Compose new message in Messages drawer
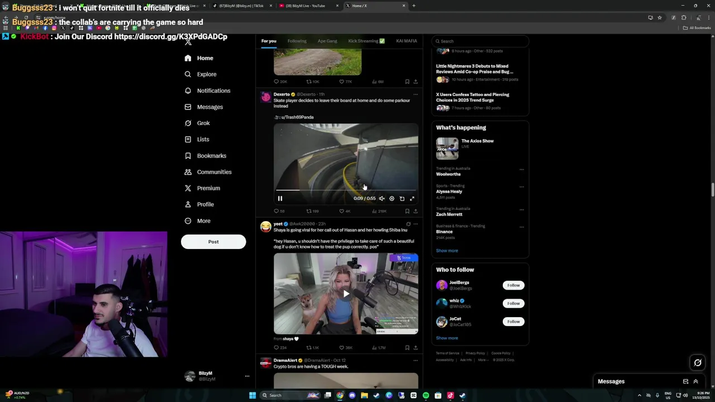This screenshot has height=402, width=715. click(685, 381)
